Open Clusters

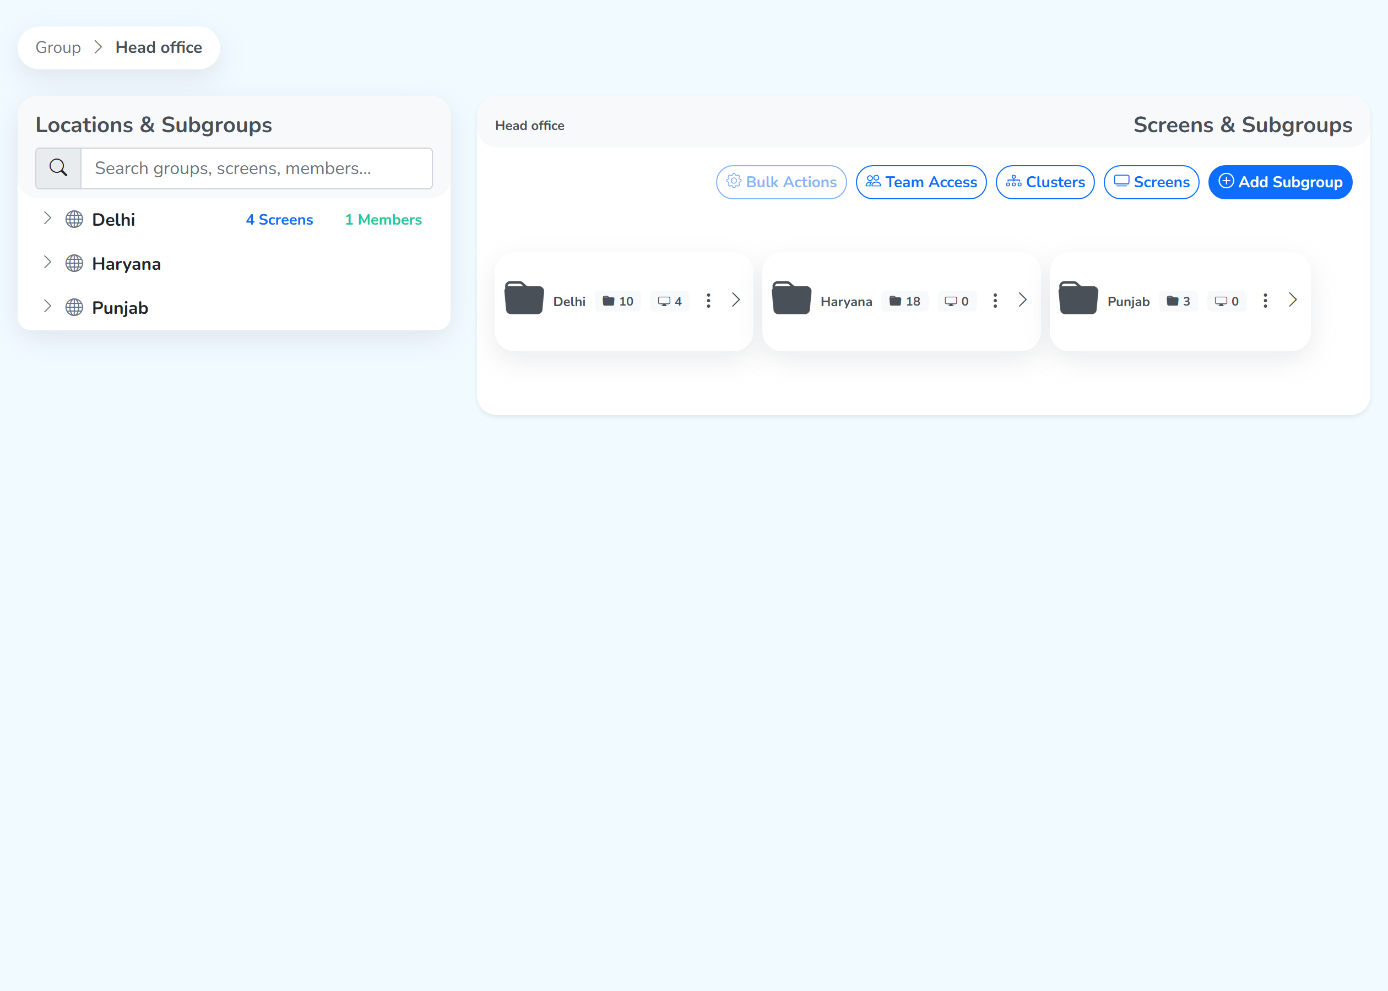[1045, 182]
